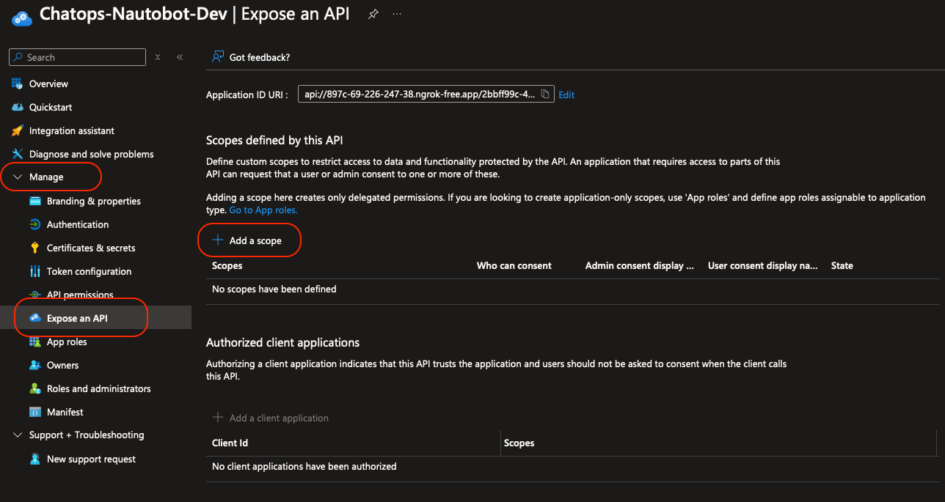Click the Authentication icon

34,224
